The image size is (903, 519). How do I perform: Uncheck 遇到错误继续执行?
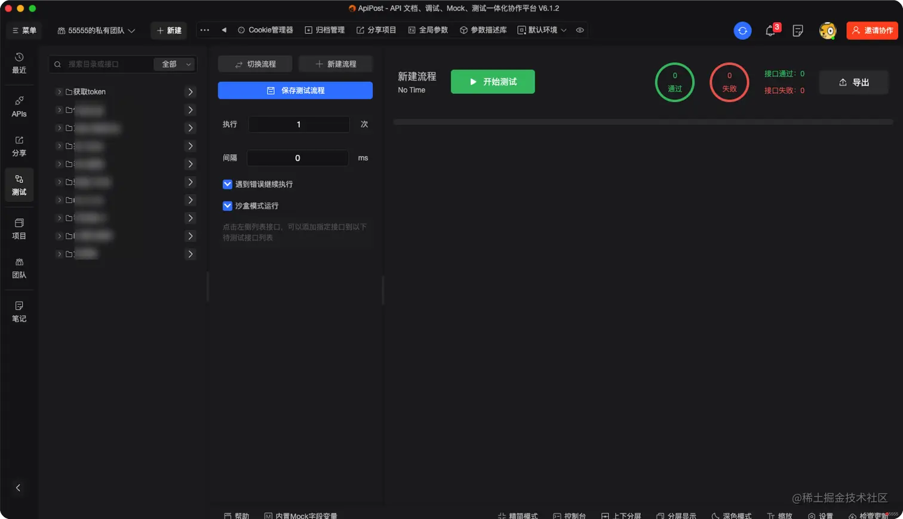227,184
